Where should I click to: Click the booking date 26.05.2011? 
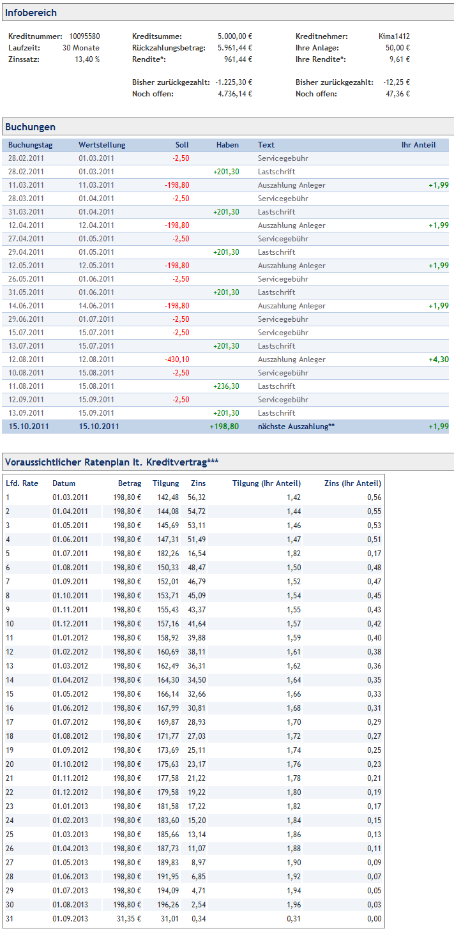[x=26, y=279]
